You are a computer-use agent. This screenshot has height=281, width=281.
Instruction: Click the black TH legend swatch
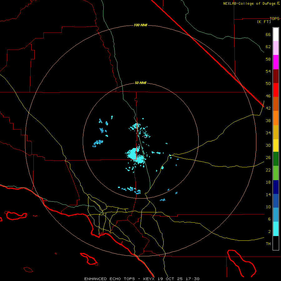276,243
